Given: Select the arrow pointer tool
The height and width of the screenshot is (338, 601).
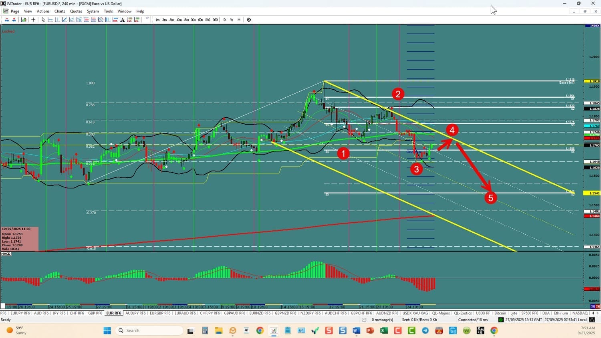Looking at the screenshot, I should coord(43,20).
